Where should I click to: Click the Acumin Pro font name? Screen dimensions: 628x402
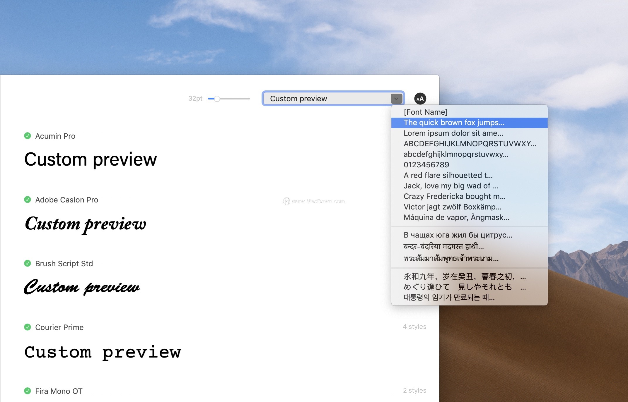[x=55, y=136]
